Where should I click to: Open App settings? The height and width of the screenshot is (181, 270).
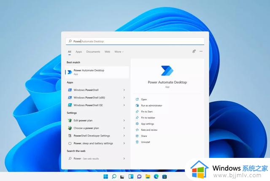(x=147, y=124)
